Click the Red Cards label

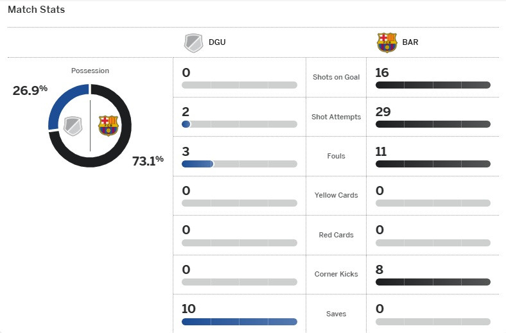(336, 235)
